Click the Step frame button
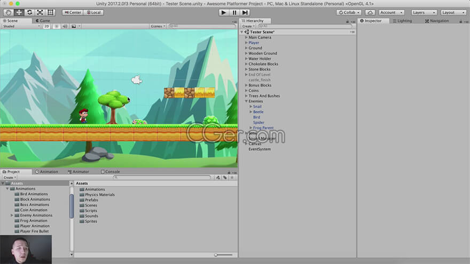This screenshot has width=470, height=264. [x=245, y=13]
